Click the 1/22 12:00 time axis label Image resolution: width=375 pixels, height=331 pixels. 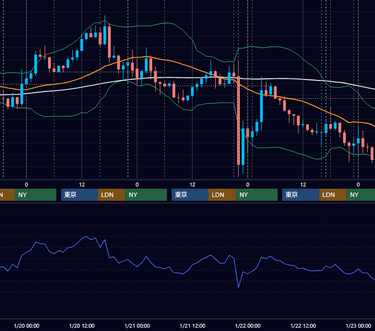pyautogui.click(x=303, y=325)
